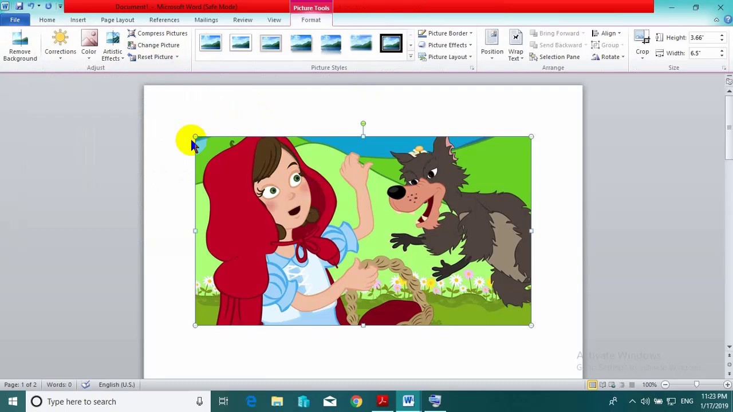Switch to Draft view
This screenshot has width=733, height=412.
pyautogui.click(x=632, y=385)
